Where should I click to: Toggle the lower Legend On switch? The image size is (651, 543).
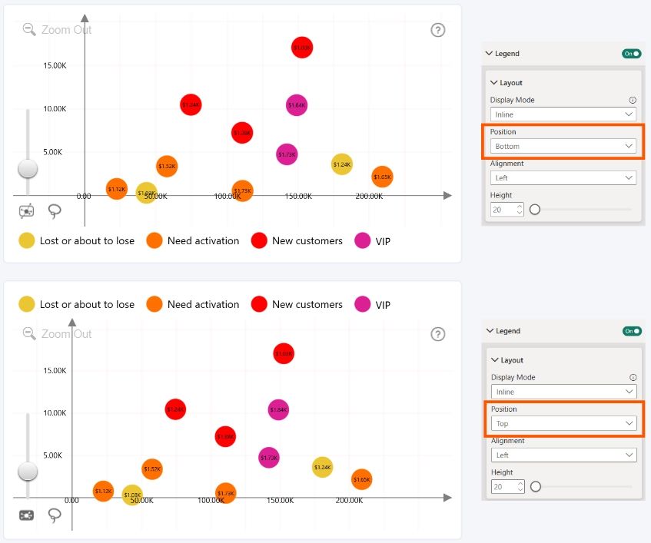[x=632, y=331]
